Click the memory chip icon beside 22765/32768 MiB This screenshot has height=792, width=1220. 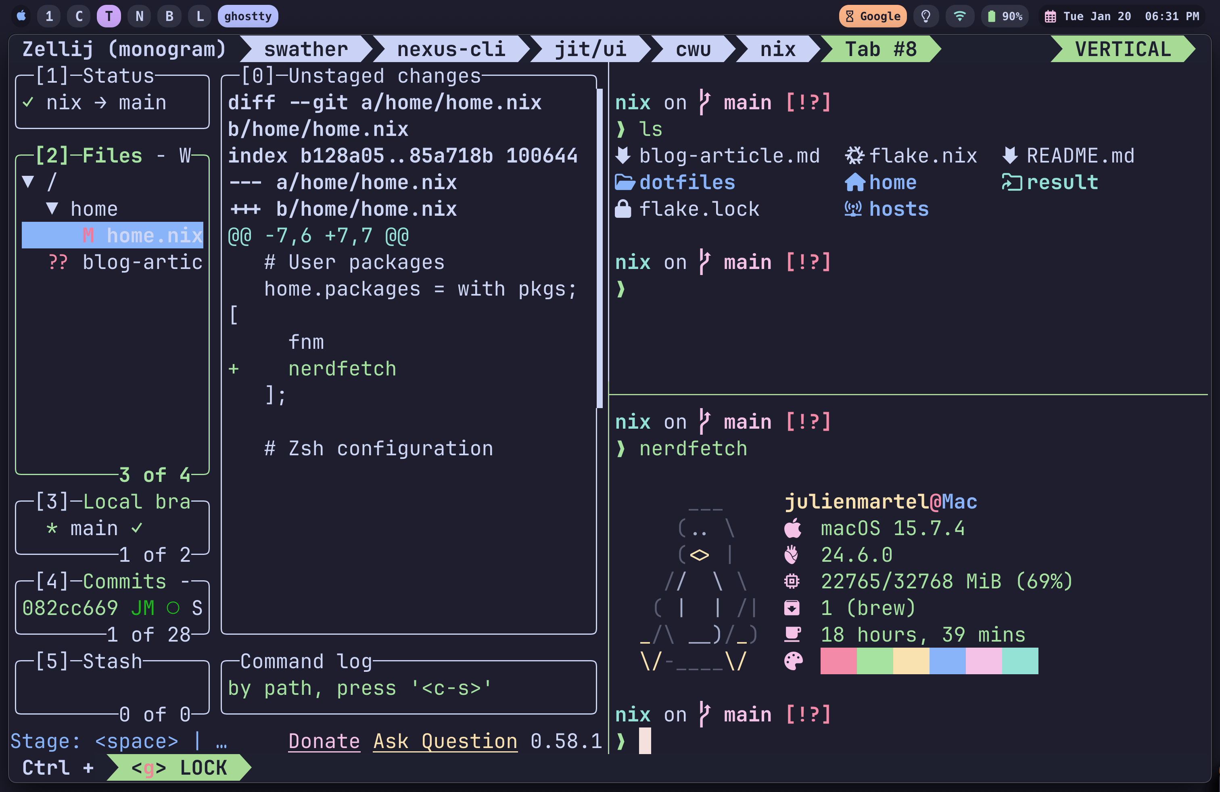(x=792, y=581)
